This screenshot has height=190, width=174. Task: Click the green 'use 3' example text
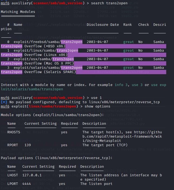137,85
